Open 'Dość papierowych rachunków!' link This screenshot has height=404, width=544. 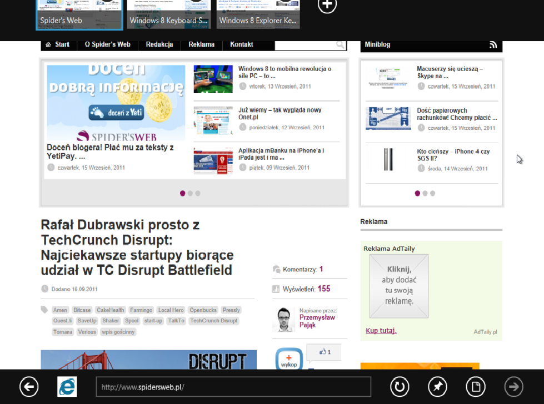[457, 114]
